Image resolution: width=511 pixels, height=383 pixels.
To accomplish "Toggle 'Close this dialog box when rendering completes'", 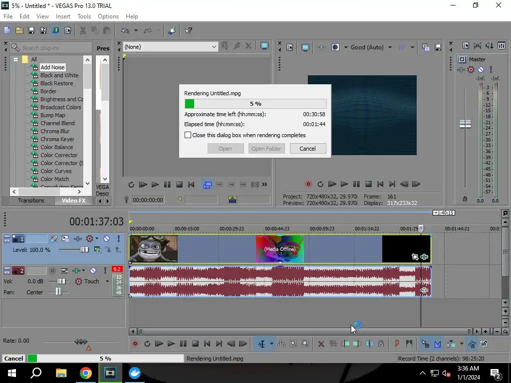I will [x=188, y=135].
